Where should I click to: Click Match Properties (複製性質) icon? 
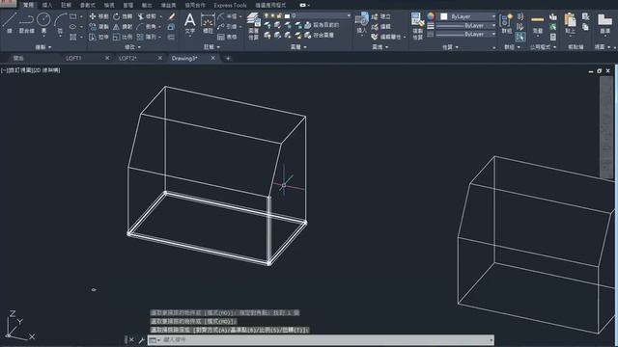(x=417, y=26)
